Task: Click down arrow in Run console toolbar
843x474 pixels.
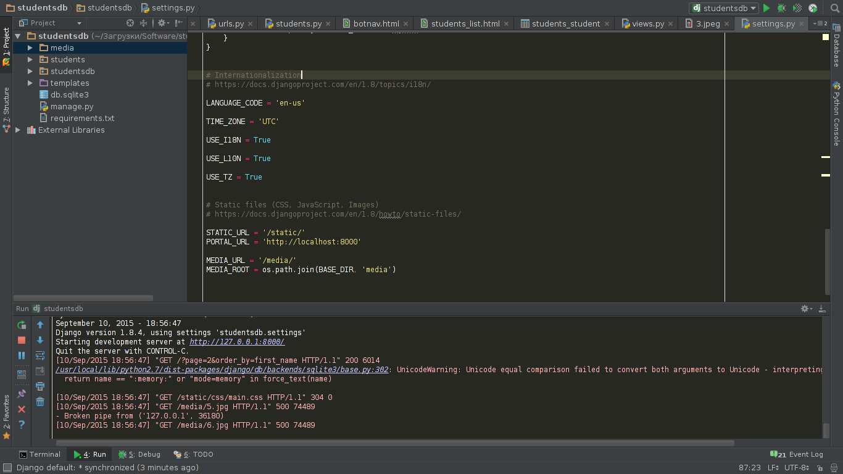Action: 40,340
